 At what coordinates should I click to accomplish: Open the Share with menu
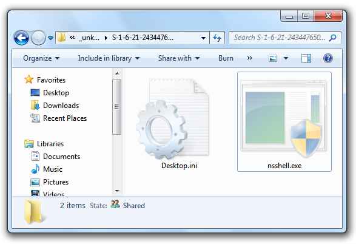179,58
